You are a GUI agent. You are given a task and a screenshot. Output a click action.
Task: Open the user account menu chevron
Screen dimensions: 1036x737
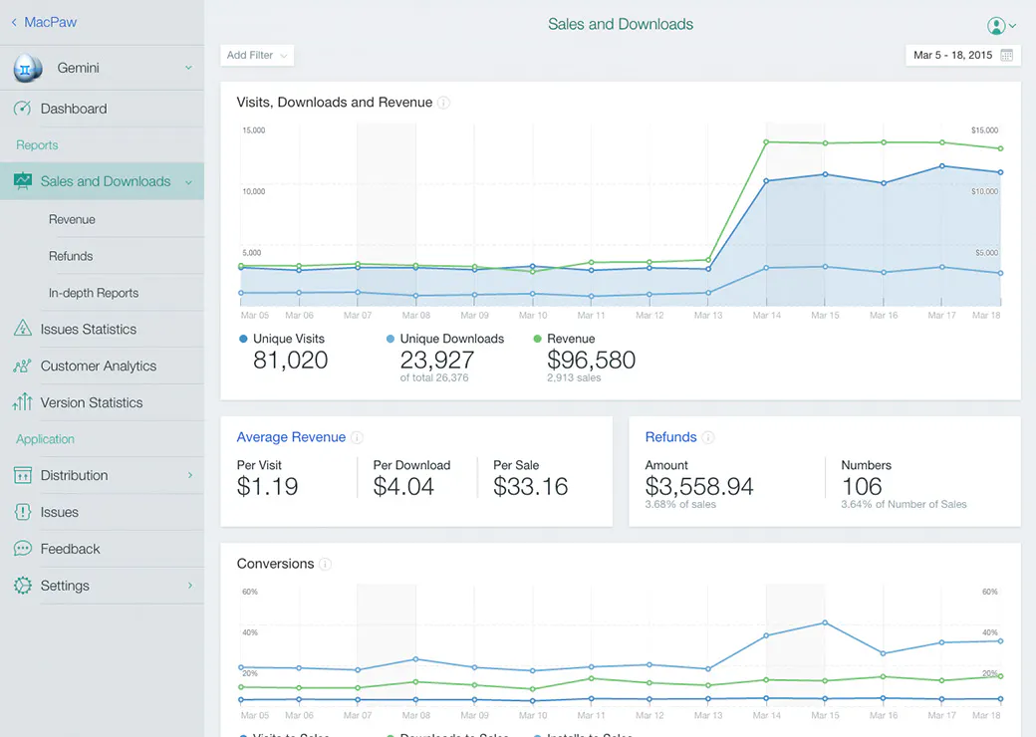point(1013,26)
